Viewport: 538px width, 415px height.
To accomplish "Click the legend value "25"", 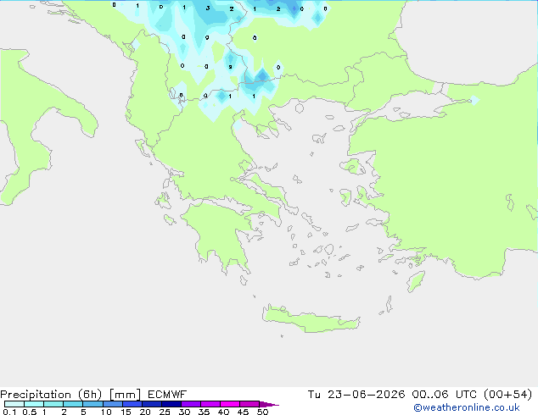I will (165, 412).
